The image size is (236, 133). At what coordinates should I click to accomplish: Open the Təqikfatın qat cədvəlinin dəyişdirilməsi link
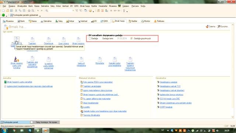(32, 64)
